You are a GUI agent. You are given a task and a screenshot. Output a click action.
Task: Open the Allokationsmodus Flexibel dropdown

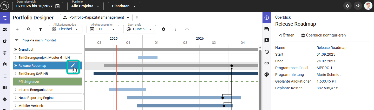[65, 29]
